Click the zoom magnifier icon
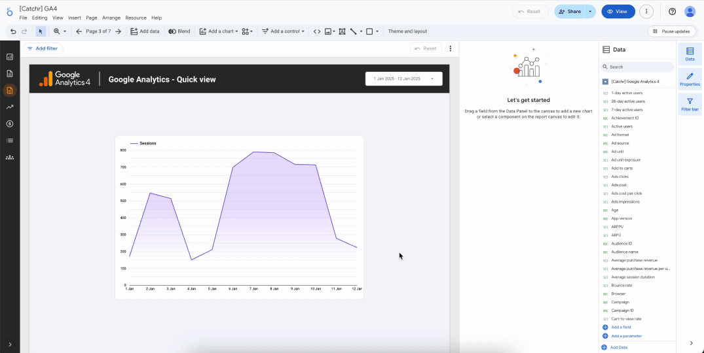Image resolution: width=704 pixels, height=353 pixels. pos(57,31)
